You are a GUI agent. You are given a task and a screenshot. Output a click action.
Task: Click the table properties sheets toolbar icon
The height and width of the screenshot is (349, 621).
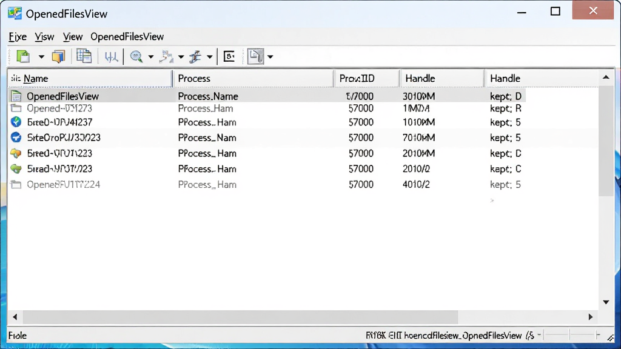[x=84, y=56]
